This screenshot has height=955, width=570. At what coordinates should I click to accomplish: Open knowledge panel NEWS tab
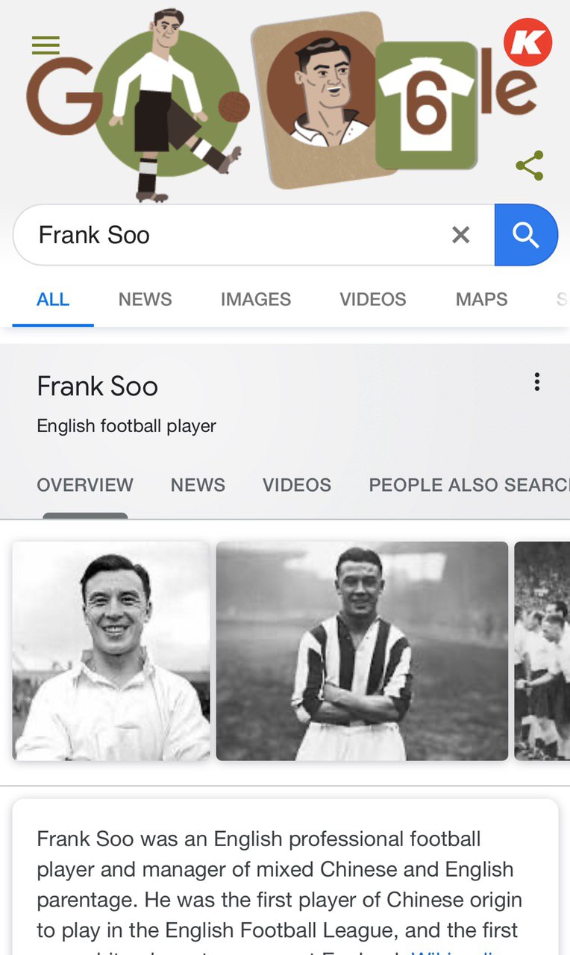198,485
